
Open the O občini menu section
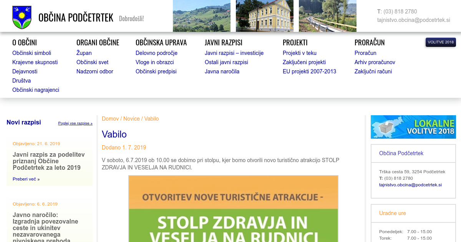coord(25,43)
